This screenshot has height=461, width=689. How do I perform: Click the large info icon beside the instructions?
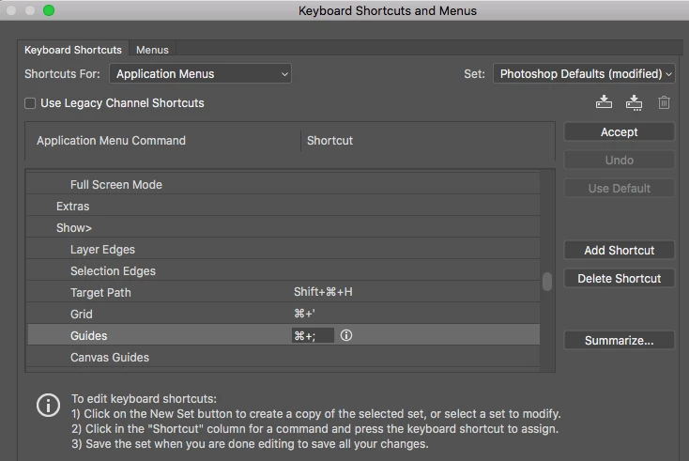tap(48, 405)
